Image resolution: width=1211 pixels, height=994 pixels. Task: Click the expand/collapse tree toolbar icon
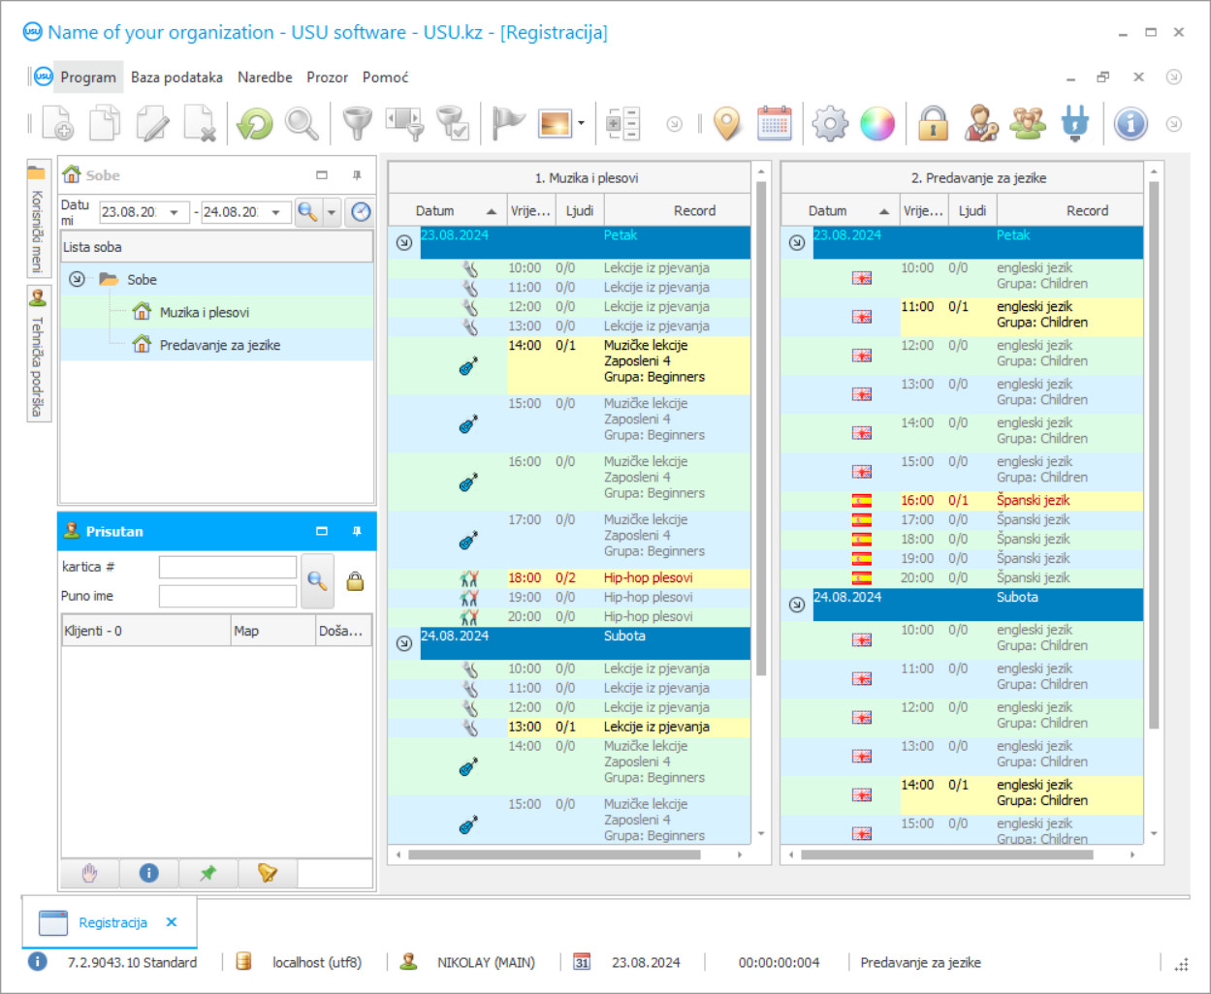point(621,124)
